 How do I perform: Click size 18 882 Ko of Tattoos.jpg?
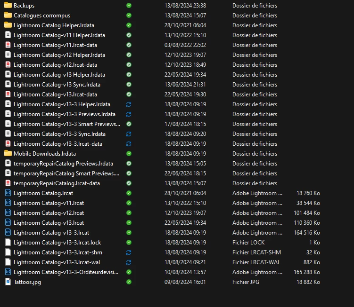[x=308, y=282]
